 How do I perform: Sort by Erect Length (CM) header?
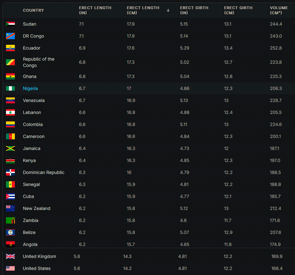143,10
